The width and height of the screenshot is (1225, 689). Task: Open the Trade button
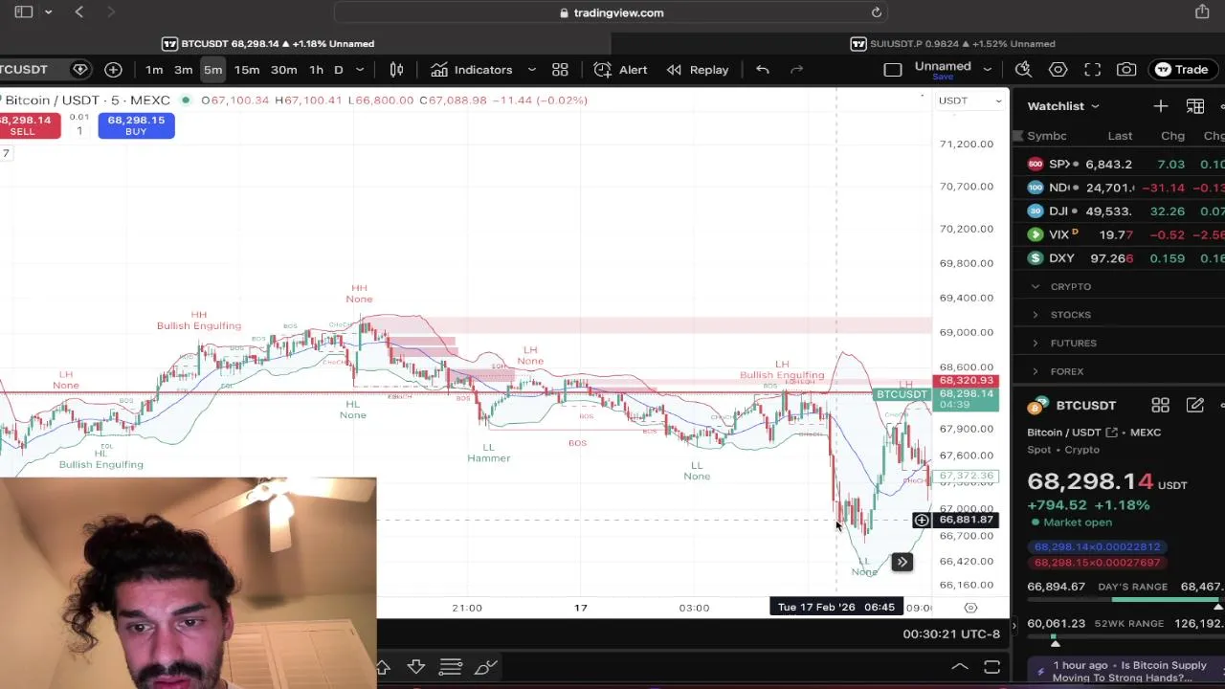[1181, 69]
